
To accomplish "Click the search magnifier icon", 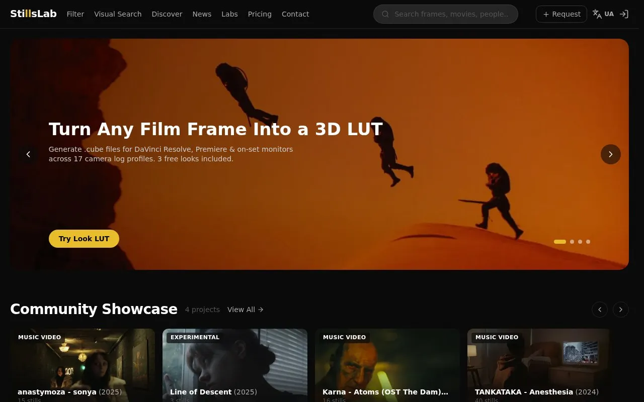I will coord(386,14).
